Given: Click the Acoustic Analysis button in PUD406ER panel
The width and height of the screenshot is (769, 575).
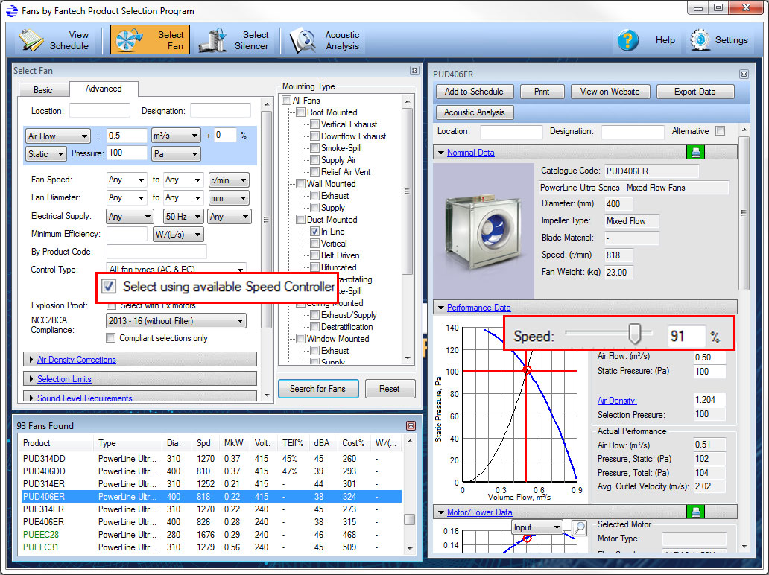Looking at the screenshot, I should (474, 112).
